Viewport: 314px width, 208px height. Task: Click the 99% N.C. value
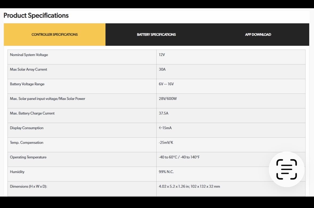coord(166,172)
